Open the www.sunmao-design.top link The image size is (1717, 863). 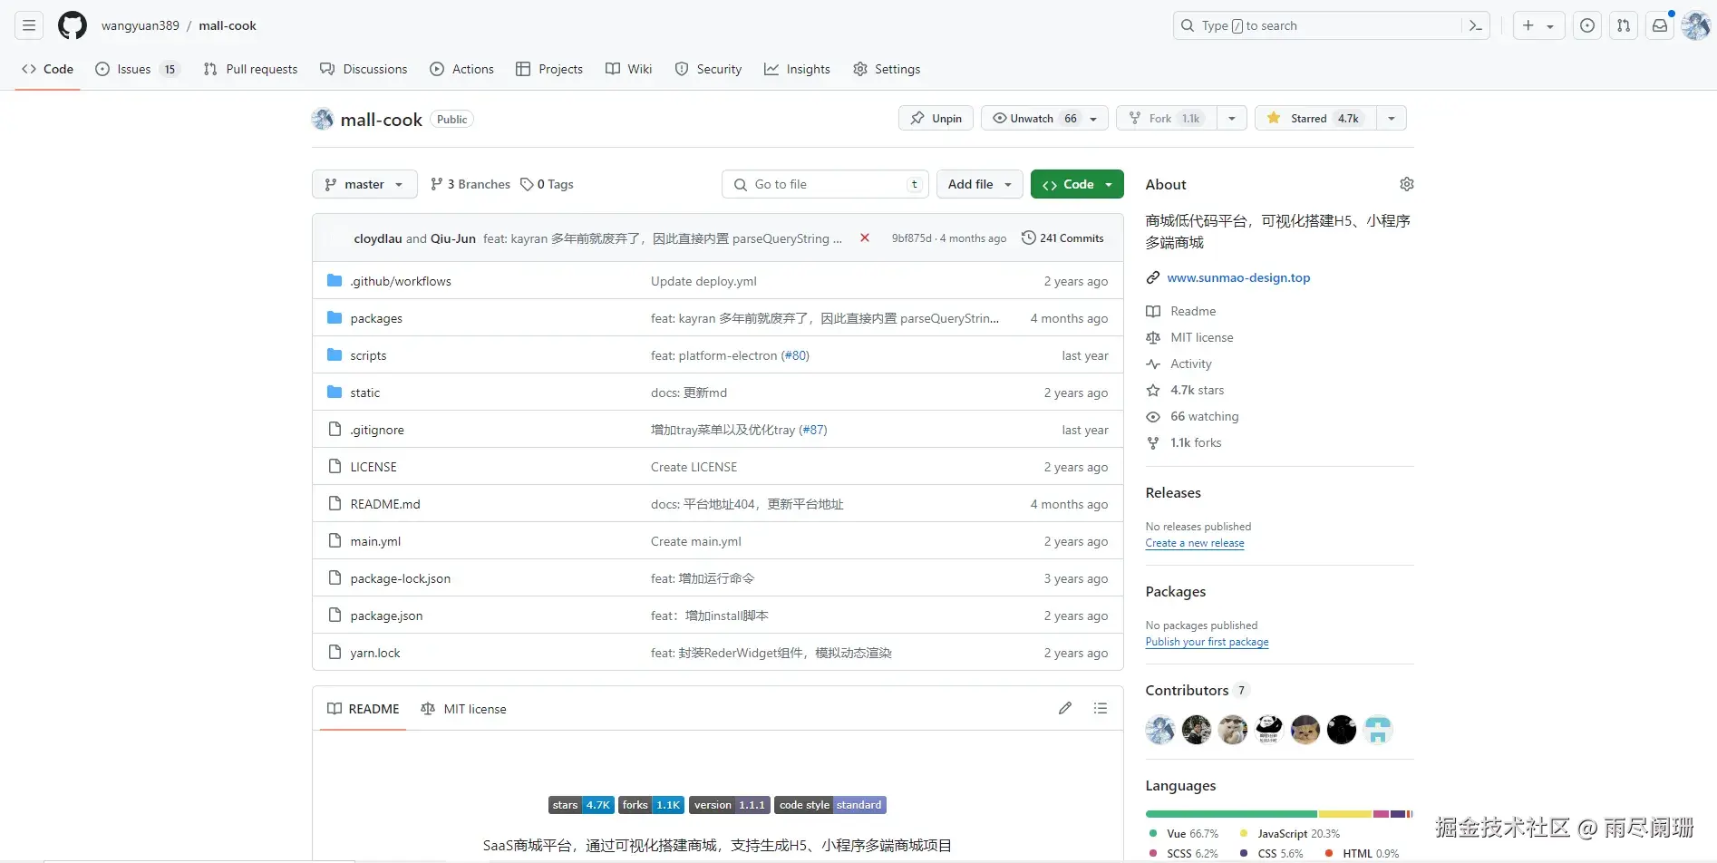(1238, 277)
